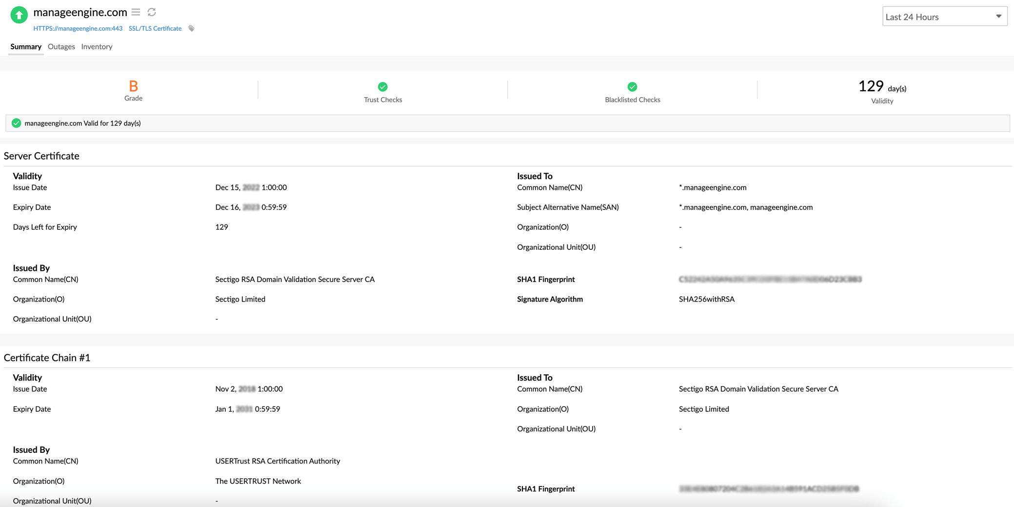The width and height of the screenshot is (1014, 507).
Task: Select the '*.manageengine.com, manageengine.com' SAN value
Action: (x=746, y=207)
